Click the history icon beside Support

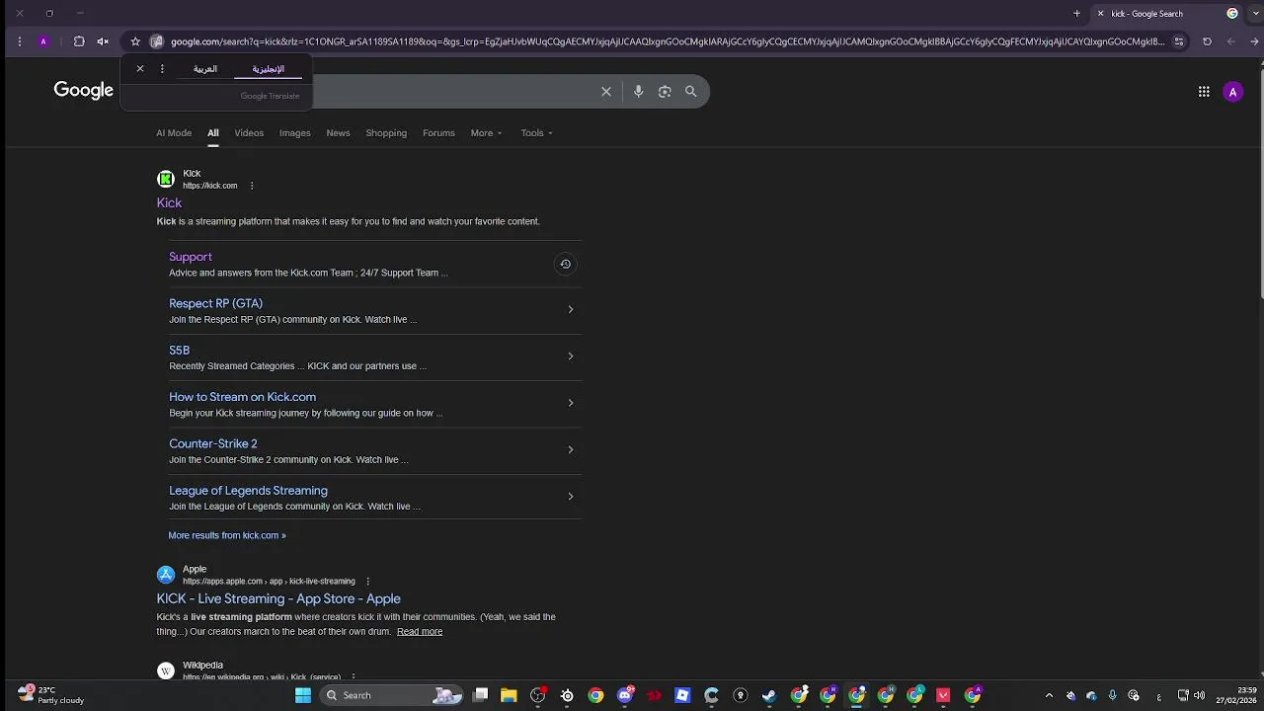click(565, 264)
